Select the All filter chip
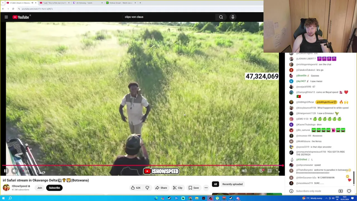 click(215, 184)
